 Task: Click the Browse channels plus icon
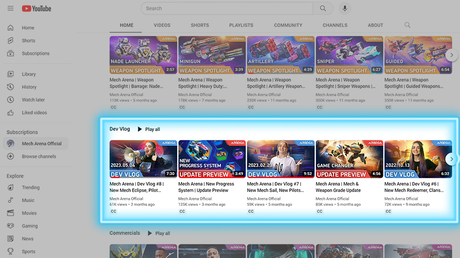click(x=10, y=156)
